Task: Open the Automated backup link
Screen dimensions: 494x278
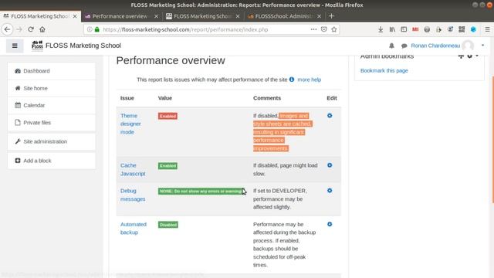Action: pyautogui.click(x=134, y=229)
